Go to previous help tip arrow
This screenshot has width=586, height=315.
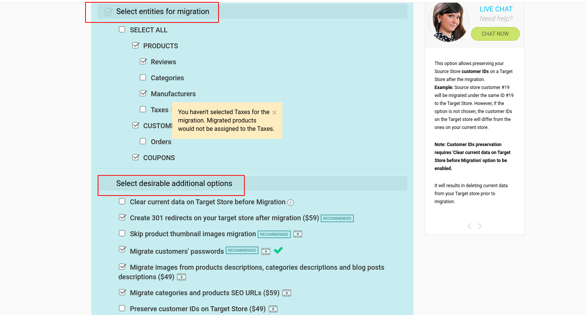click(469, 226)
